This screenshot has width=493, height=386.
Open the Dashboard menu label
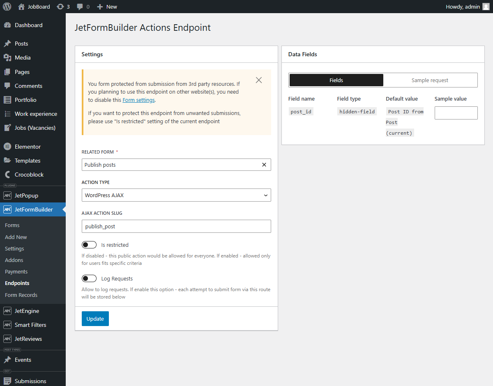29,25
